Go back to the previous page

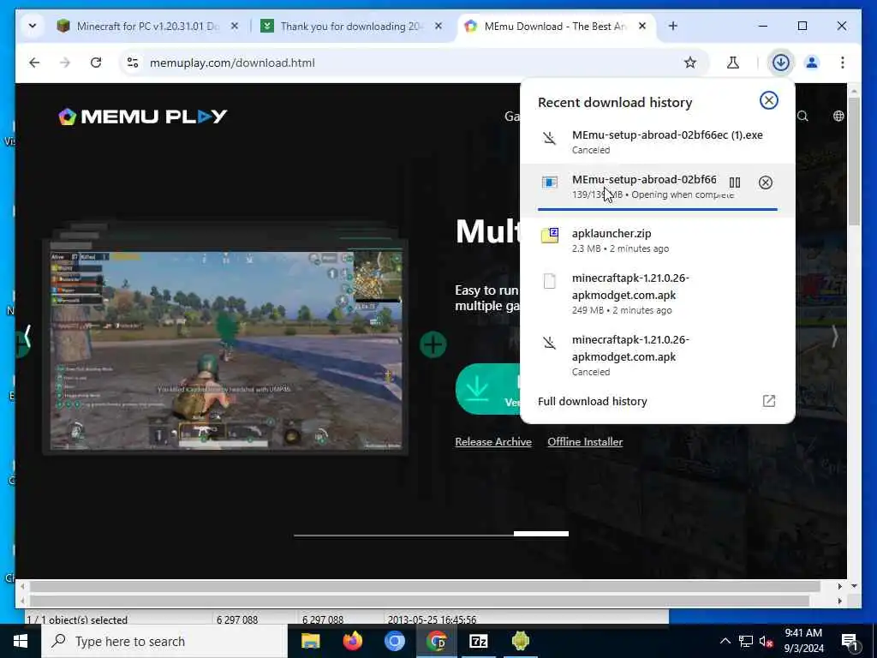(x=34, y=63)
